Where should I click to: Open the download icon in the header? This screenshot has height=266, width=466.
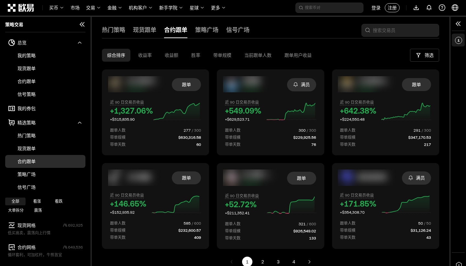tap(416, 8)
